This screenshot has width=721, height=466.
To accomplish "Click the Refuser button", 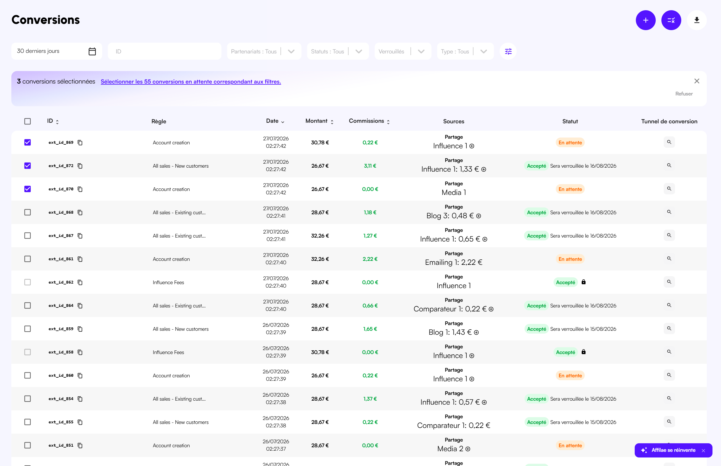I will [684, 94].
